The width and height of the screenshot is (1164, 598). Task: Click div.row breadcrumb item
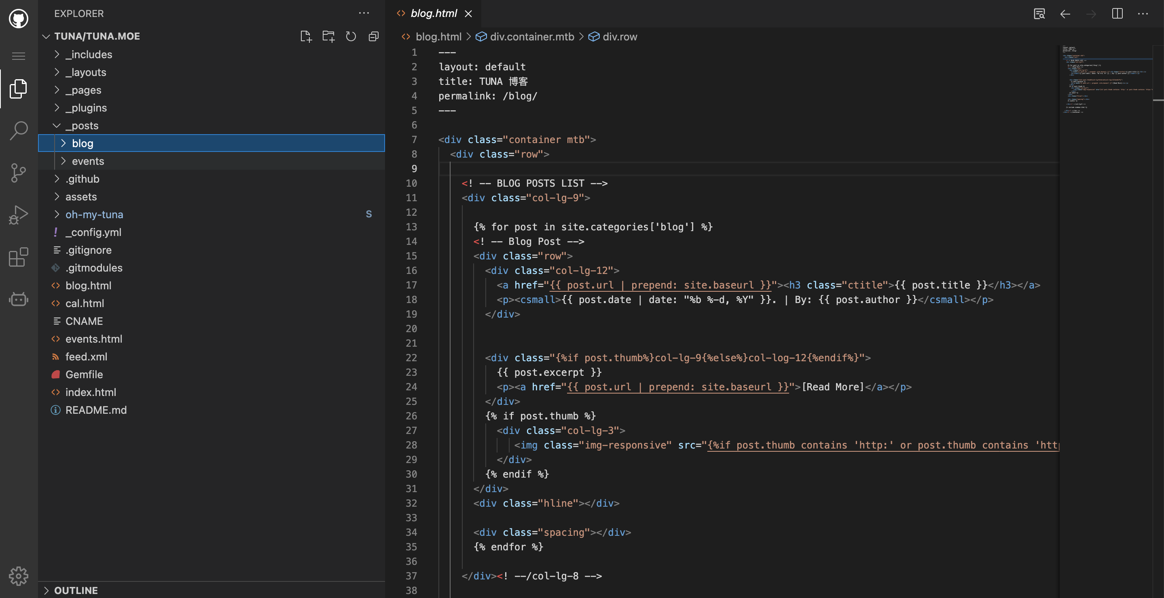coord(620,36)
